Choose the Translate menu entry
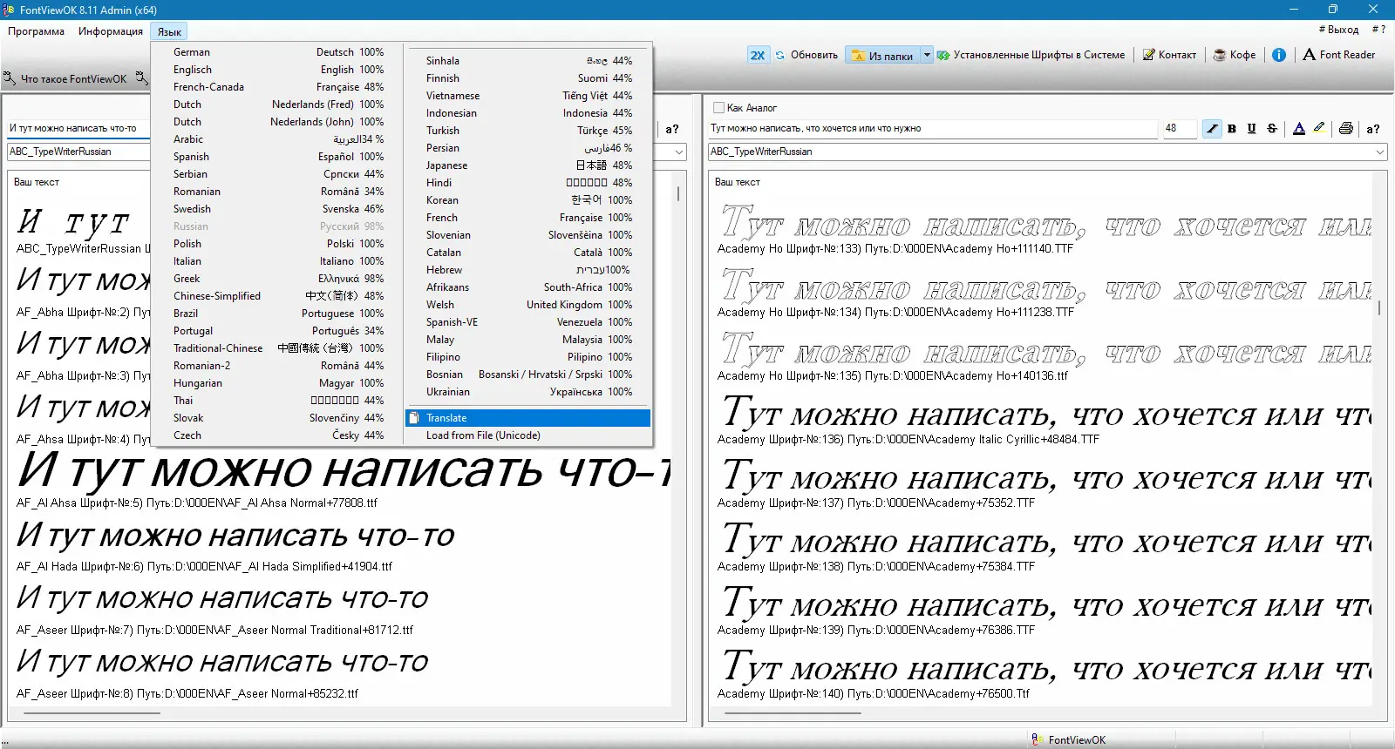The height and width of the screenshot is (749, 1395). 528,418
